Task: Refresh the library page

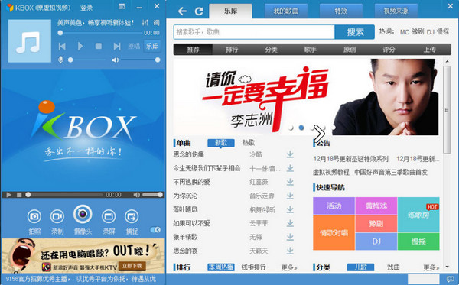Action: 199,11
